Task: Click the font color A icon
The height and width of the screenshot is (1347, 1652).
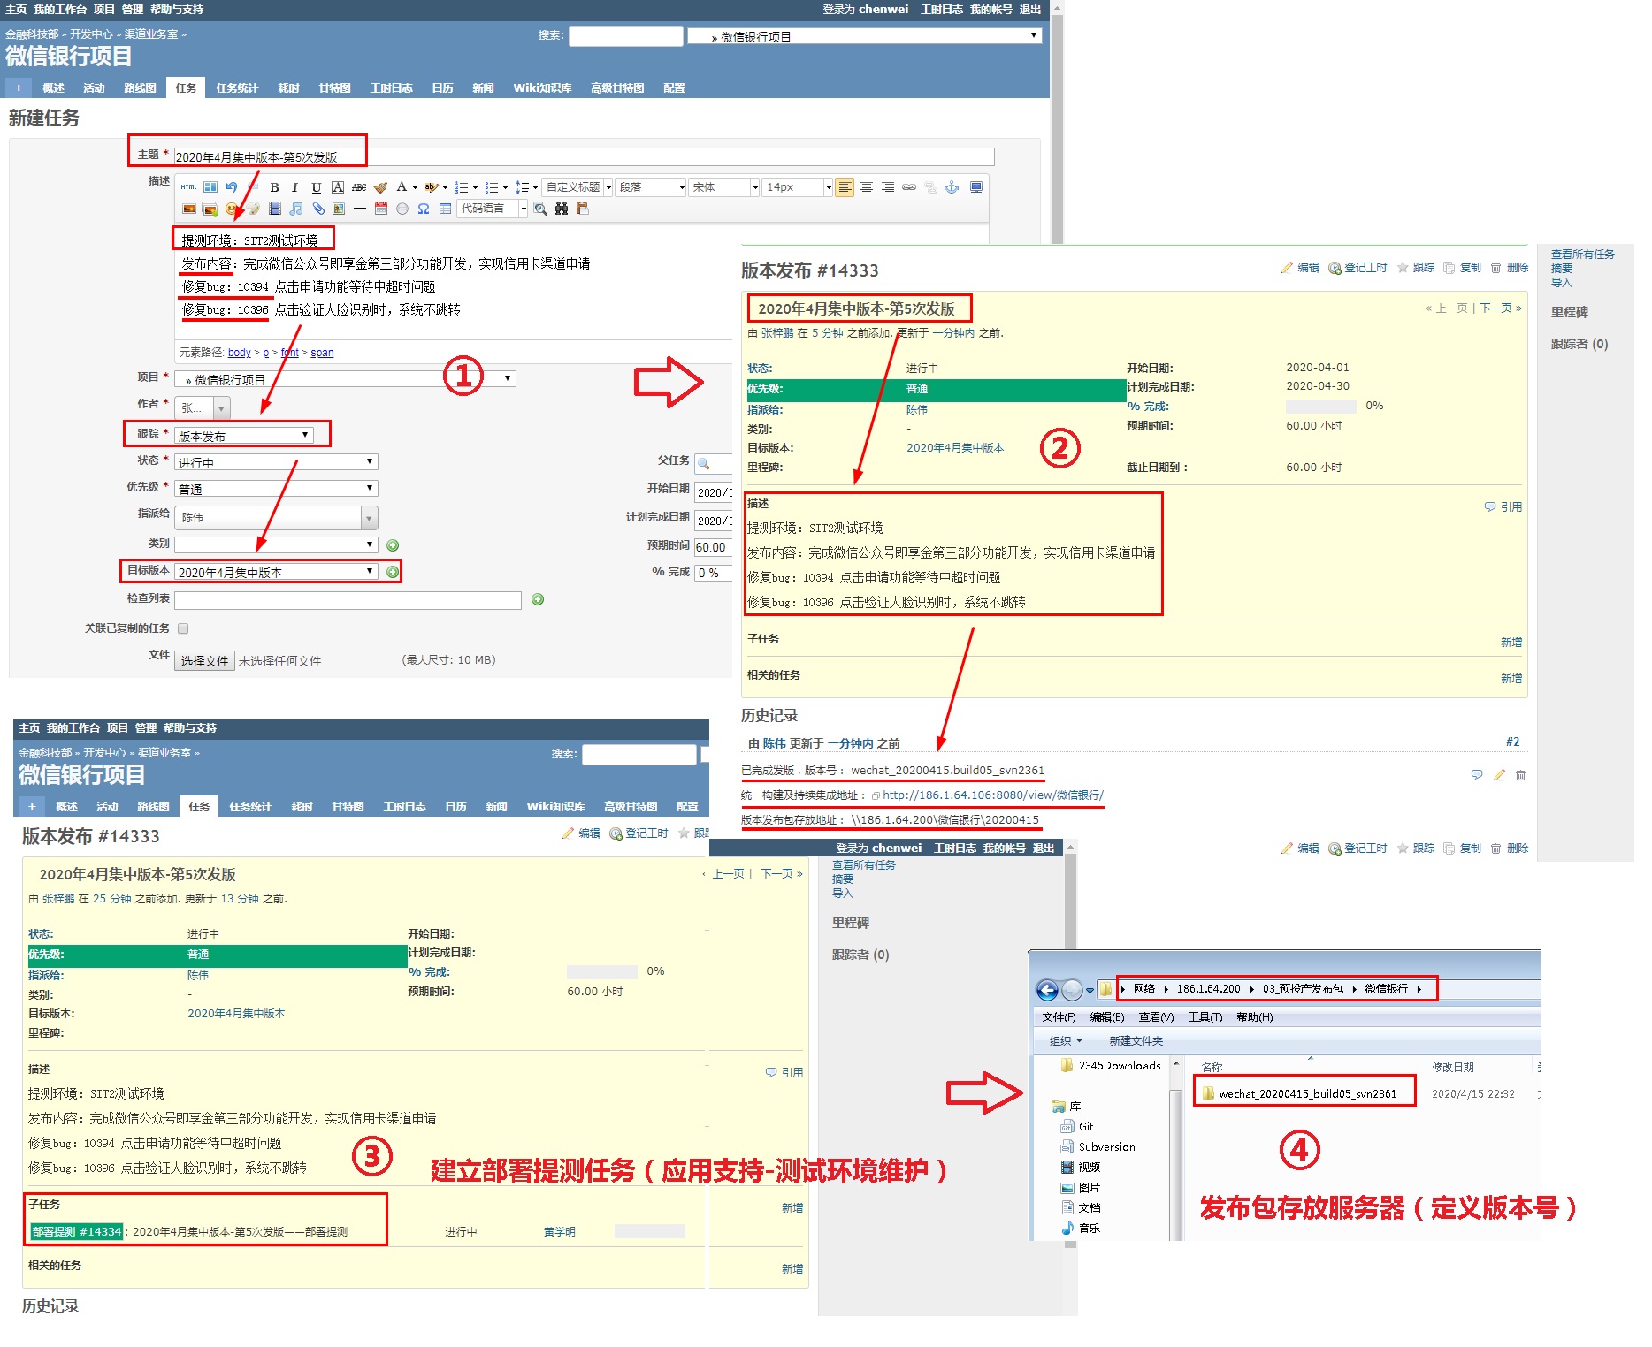Action: click(402, 187)
